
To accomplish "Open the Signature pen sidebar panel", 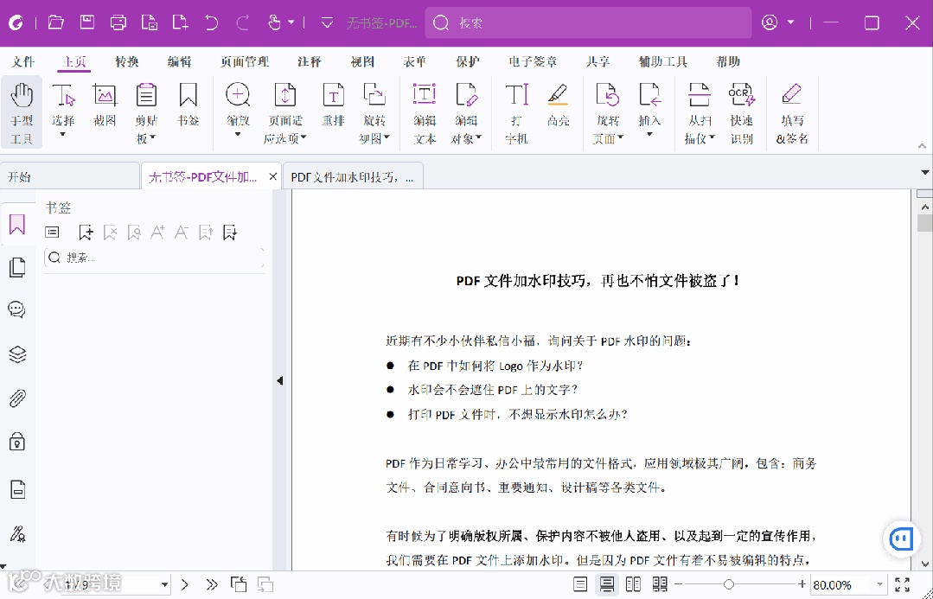I will pos(17,533).
